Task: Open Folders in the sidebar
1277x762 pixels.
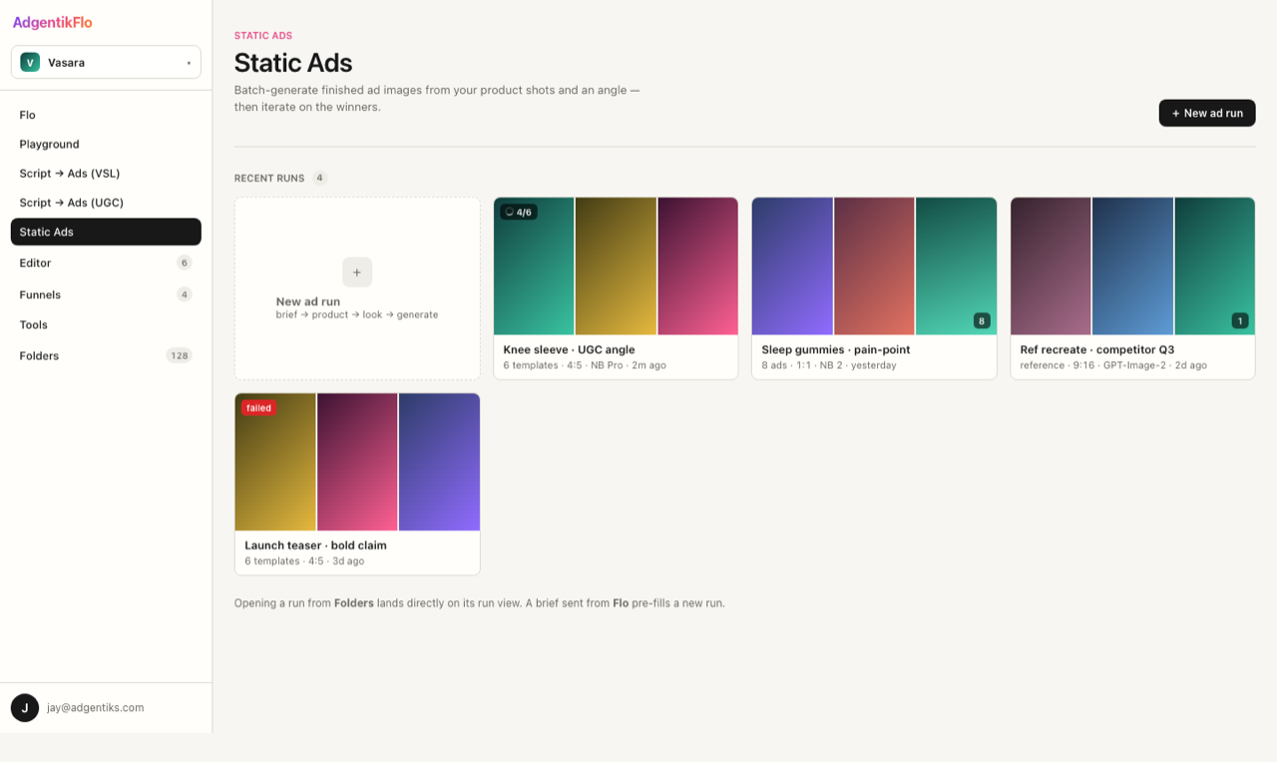Action: pyautogui.click(x=106, y=355)
